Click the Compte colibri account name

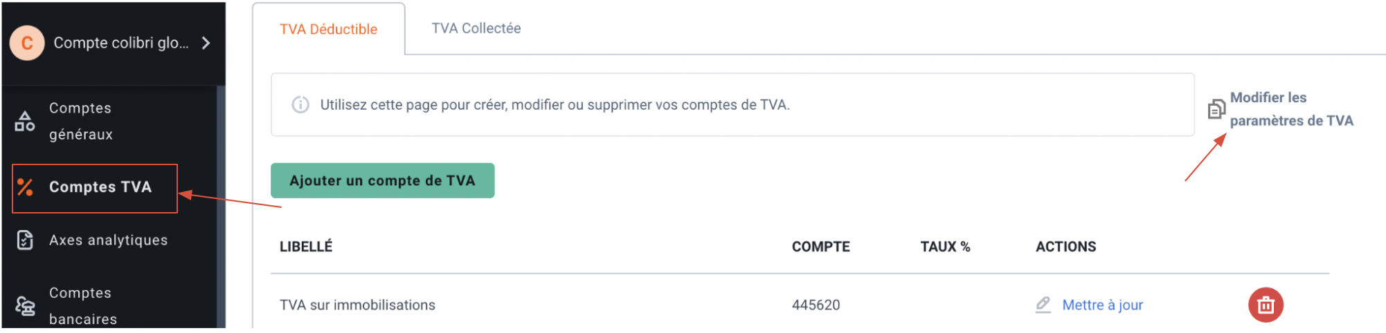point(121,43)
